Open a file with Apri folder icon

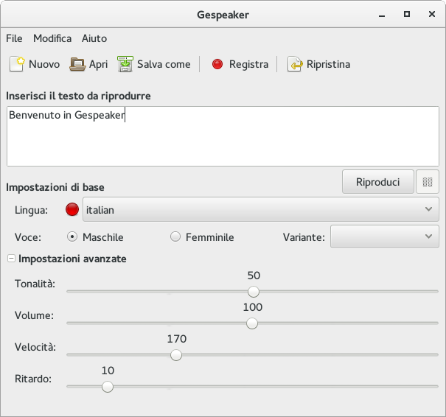coord(77,64)
